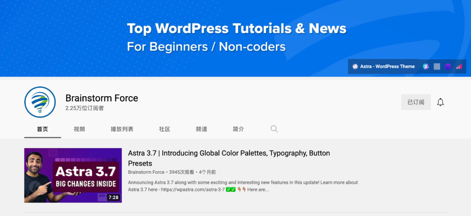
Task: Click the notification bell icon
Action: pos(440,102)
